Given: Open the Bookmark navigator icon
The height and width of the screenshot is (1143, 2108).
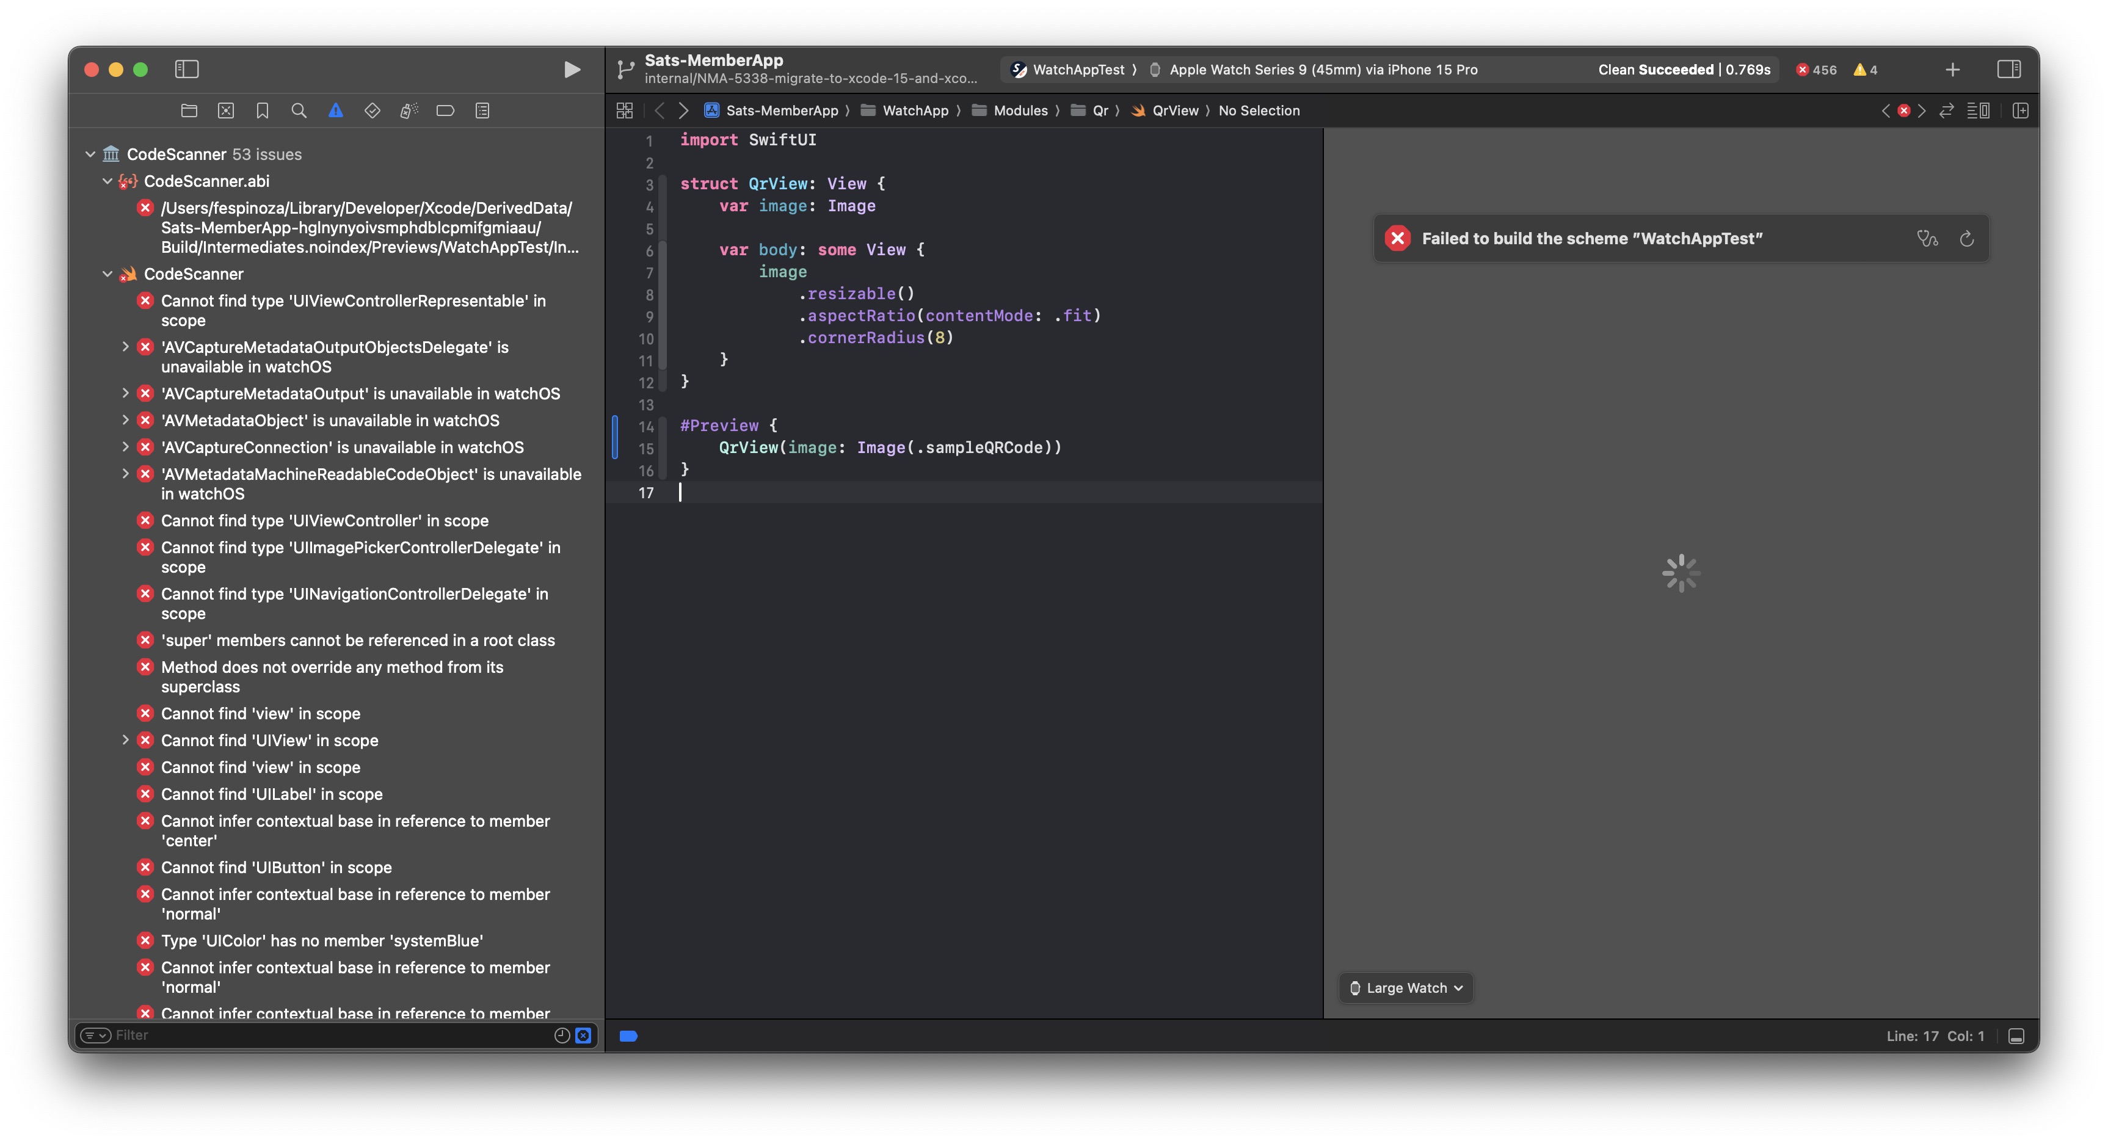Looking at the screenshot, I should (262, 111).
